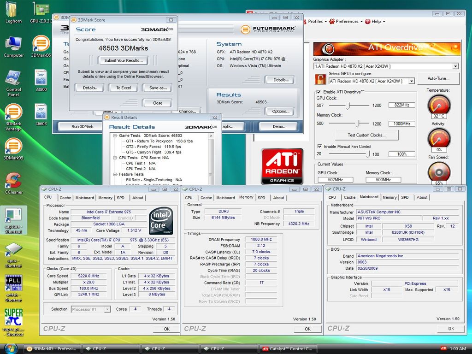
Task: Click the padlock icon in ATI Overdrive
Action: [x=320, y=79]
